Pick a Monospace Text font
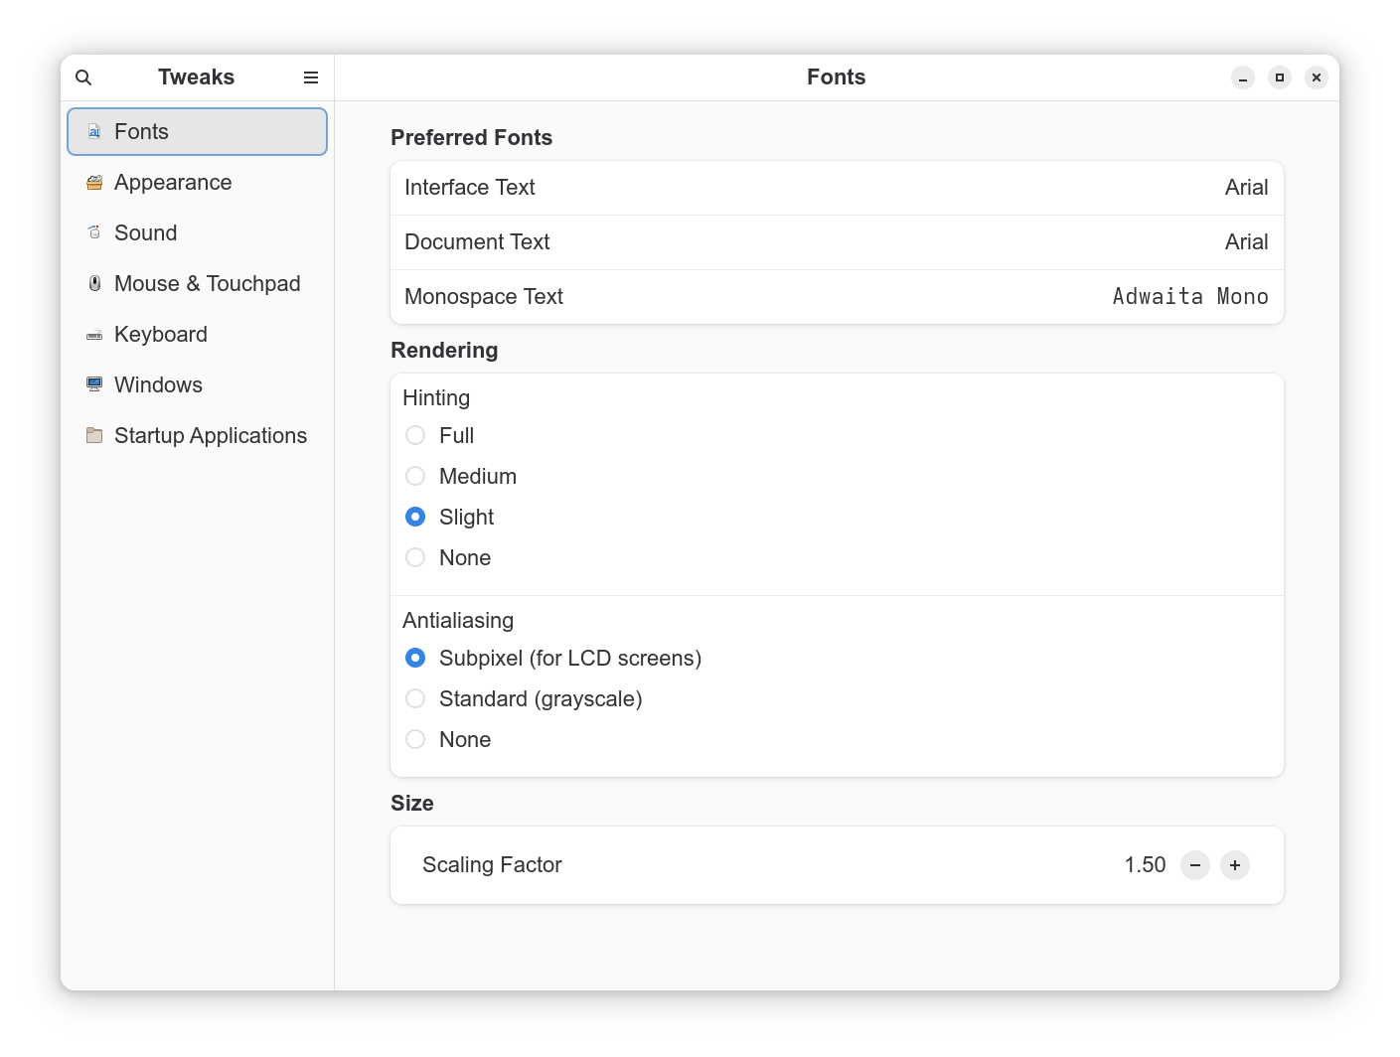 coord(837,297)
